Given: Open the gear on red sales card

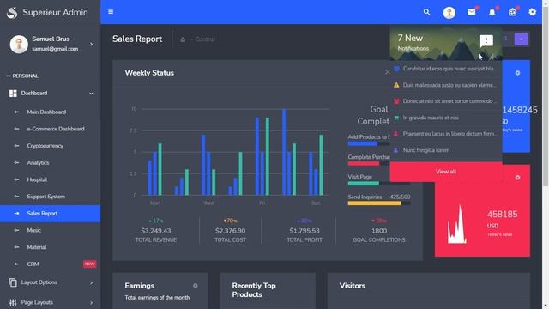Looking at the screenshot, I should tap(517, 178).
